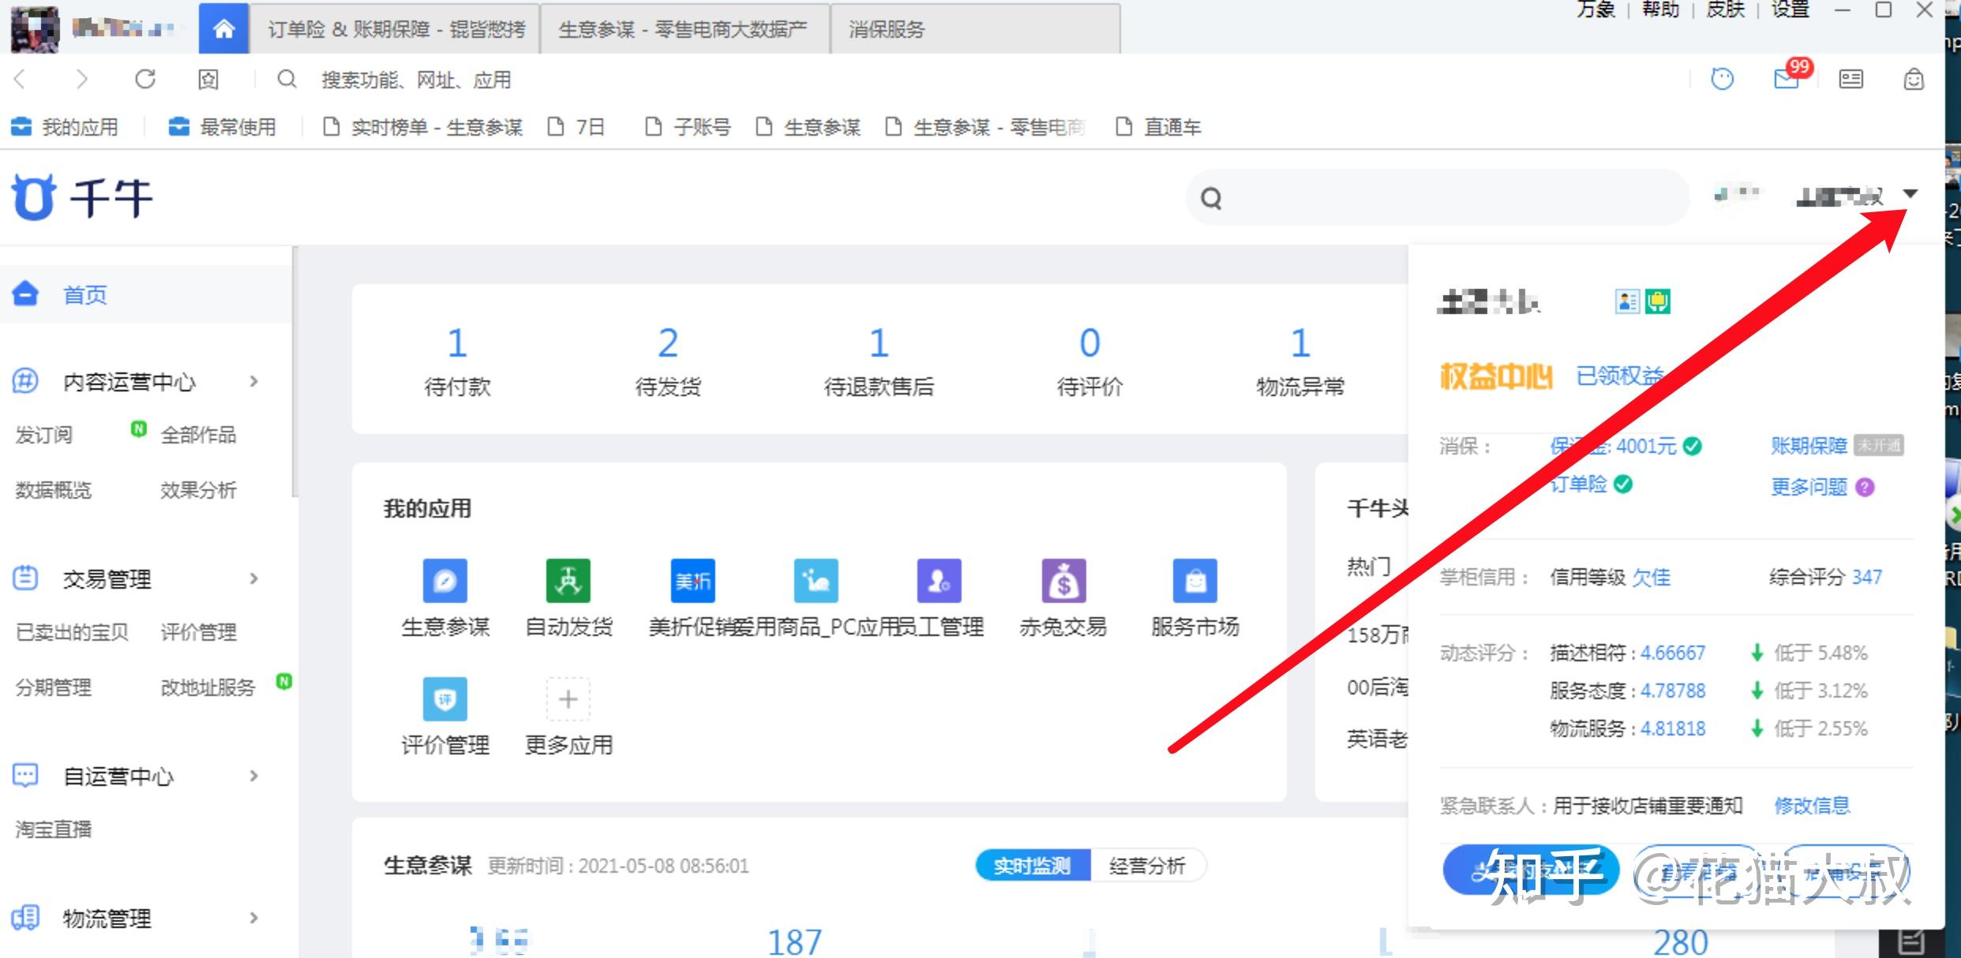The height and width of the screenshot is (958, 1961).
Task: Click the 千牛 logo
Action: coord(81,197)
